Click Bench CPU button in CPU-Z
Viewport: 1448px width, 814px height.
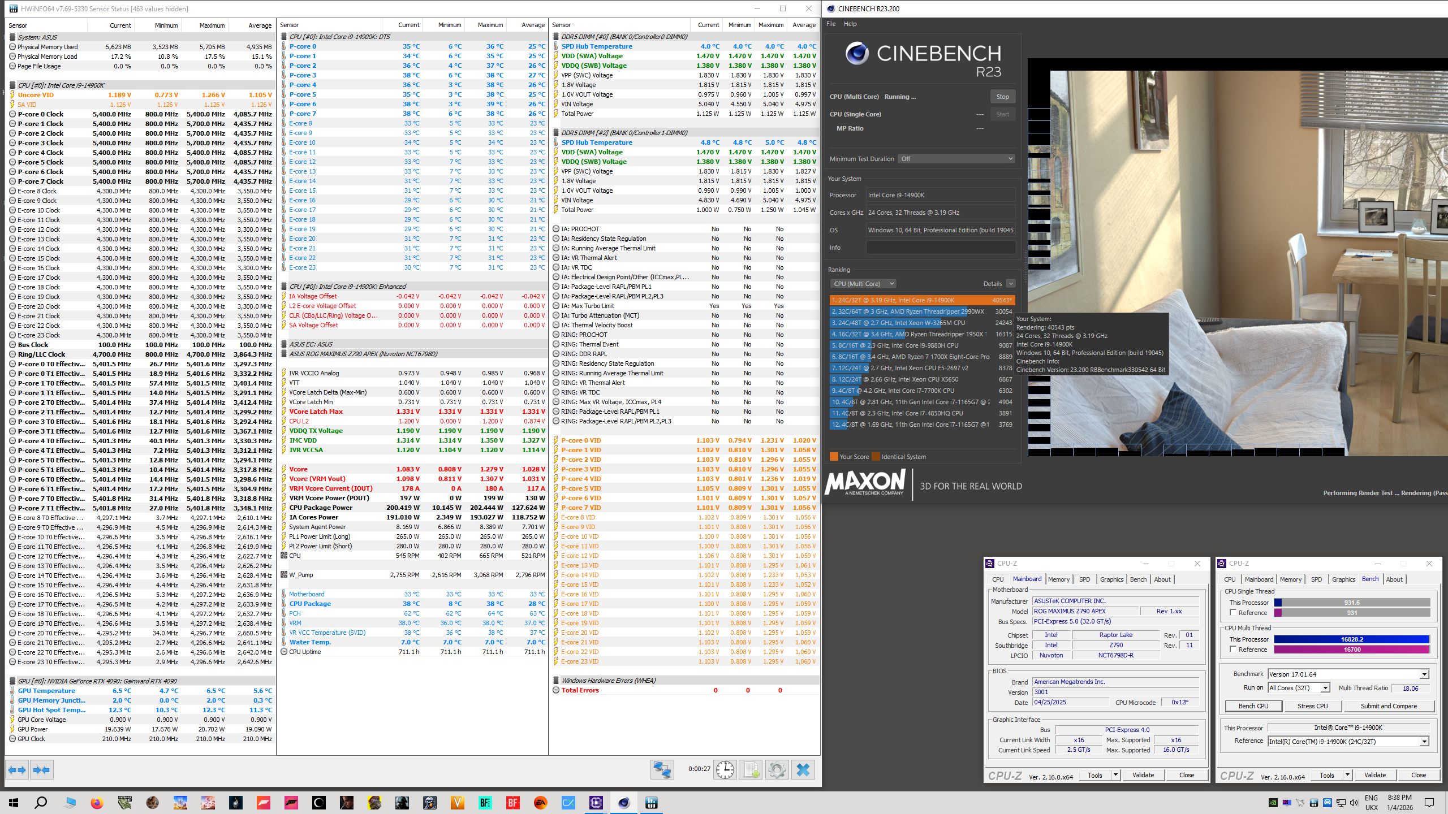[1253, 706]
